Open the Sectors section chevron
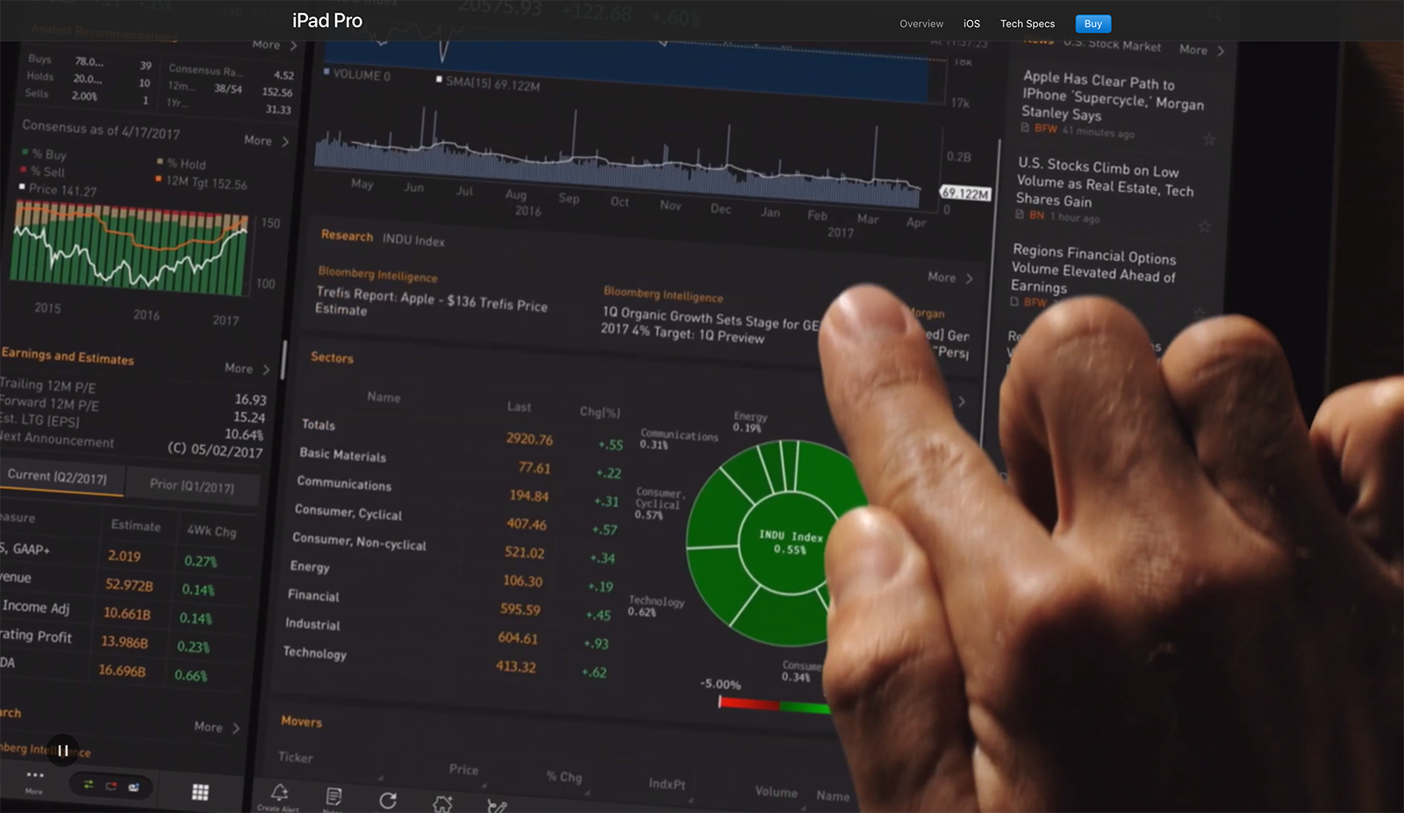 point(962,401)
